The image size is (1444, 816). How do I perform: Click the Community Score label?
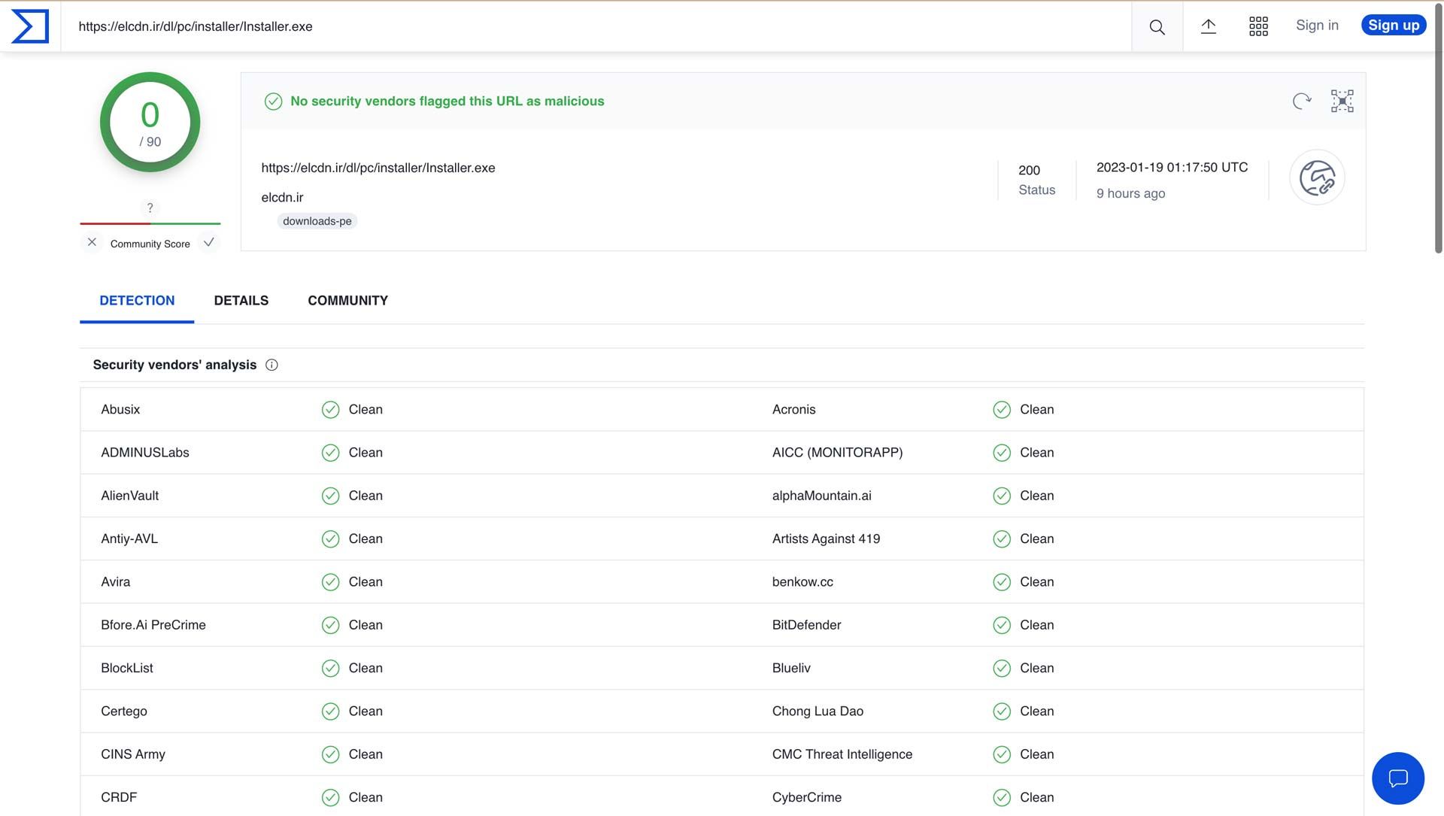click(150, 244)
